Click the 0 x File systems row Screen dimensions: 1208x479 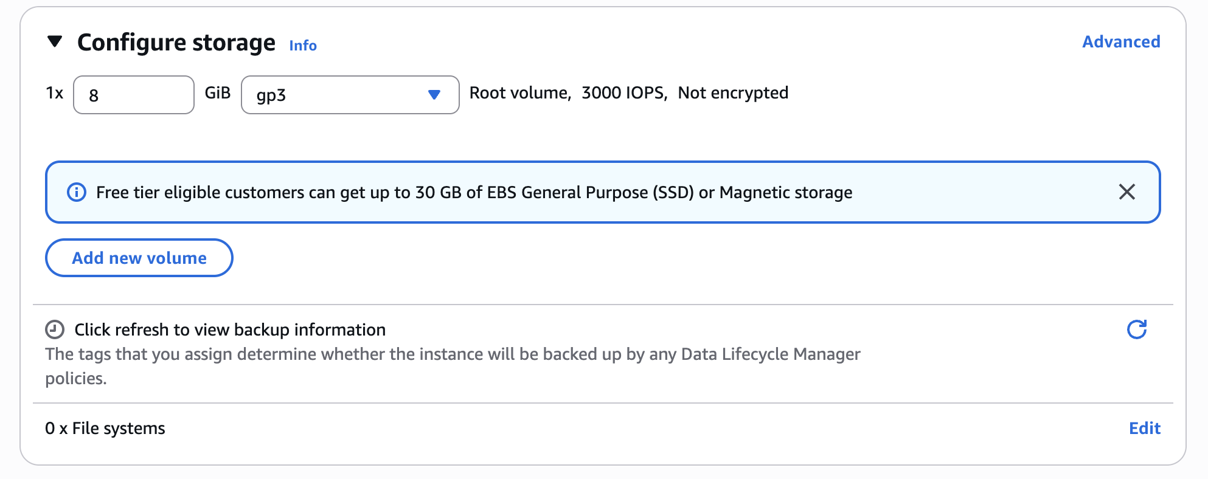pyautogui.click(x=105, y=429)
